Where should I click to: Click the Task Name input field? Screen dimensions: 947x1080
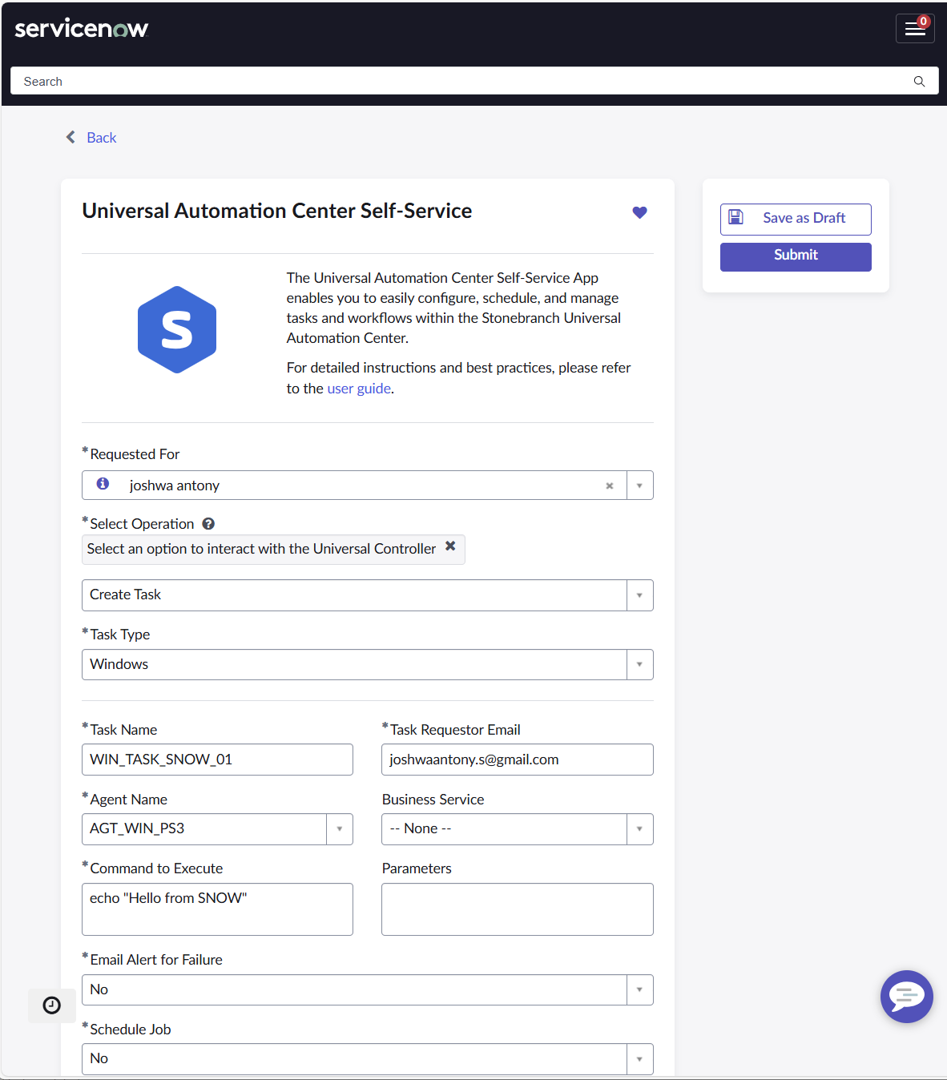pyautogui.click(x=217, y=760)
